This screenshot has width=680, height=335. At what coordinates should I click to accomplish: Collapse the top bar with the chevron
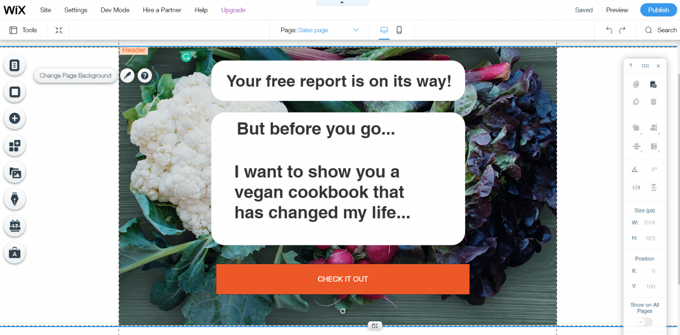click(342, 2)
